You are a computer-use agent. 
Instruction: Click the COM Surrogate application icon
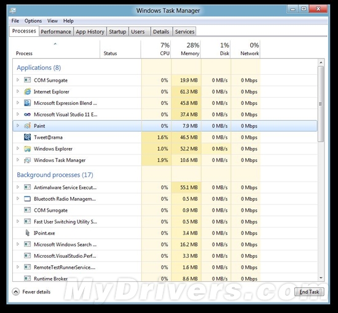click(x=28, y=80)
